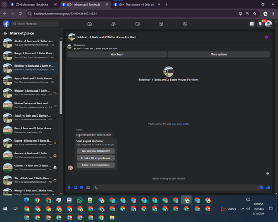Click the Facebook logo icon

point(6,24)
